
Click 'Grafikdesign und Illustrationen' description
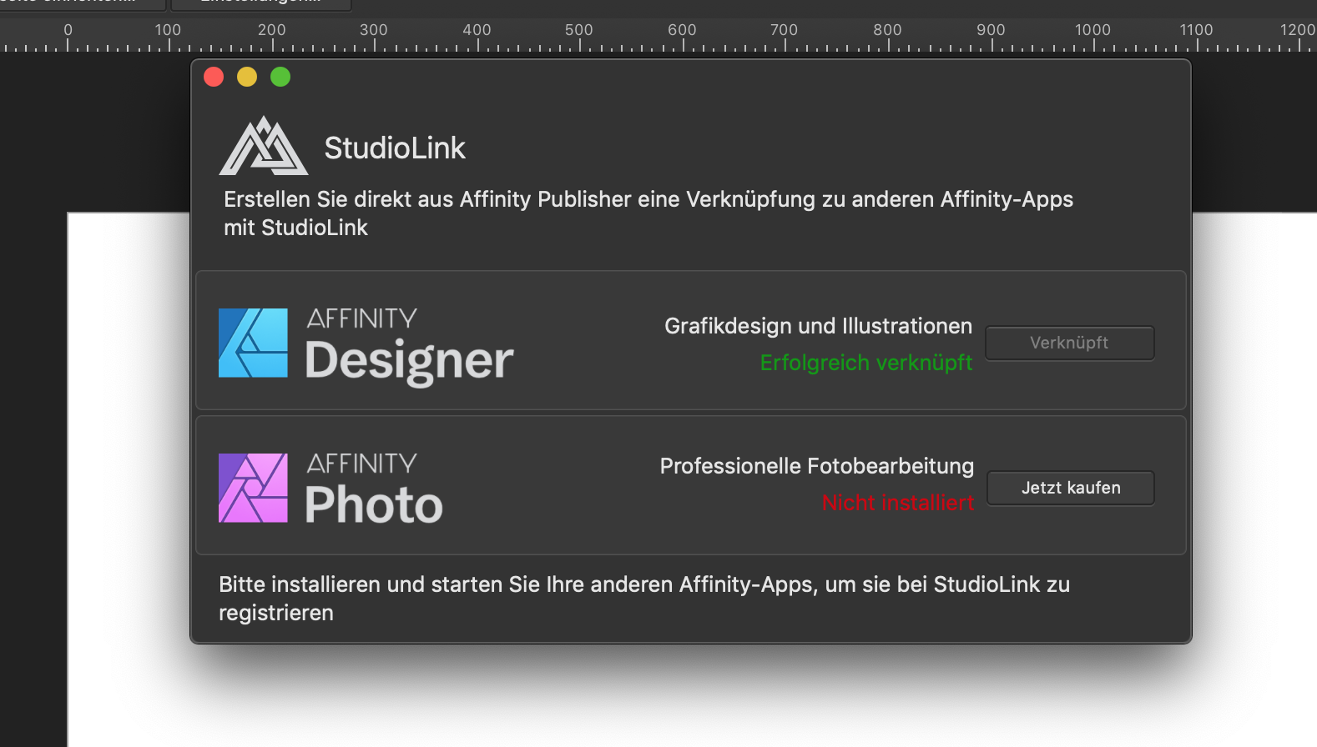pos(818,326)
